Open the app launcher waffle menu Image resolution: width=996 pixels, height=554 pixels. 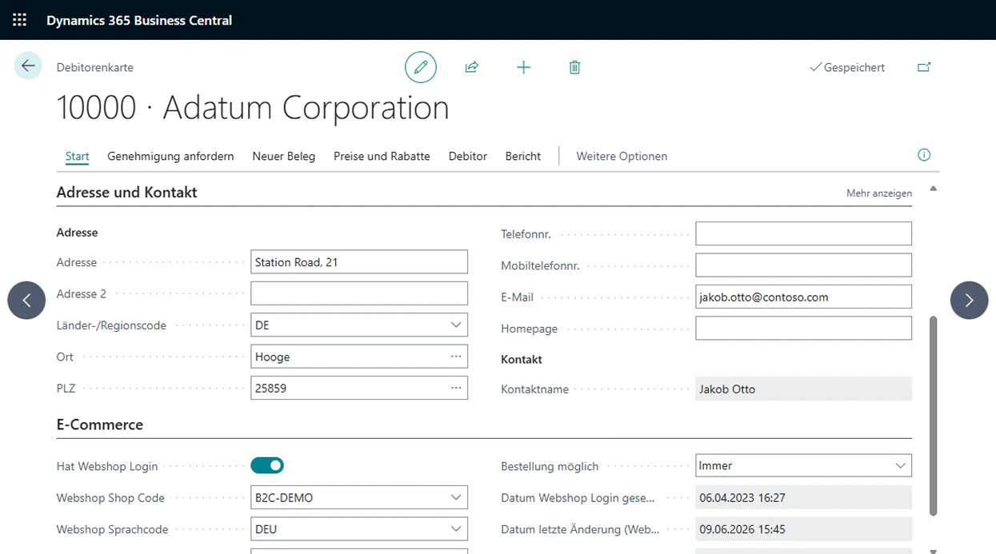(x=19, y=20)
